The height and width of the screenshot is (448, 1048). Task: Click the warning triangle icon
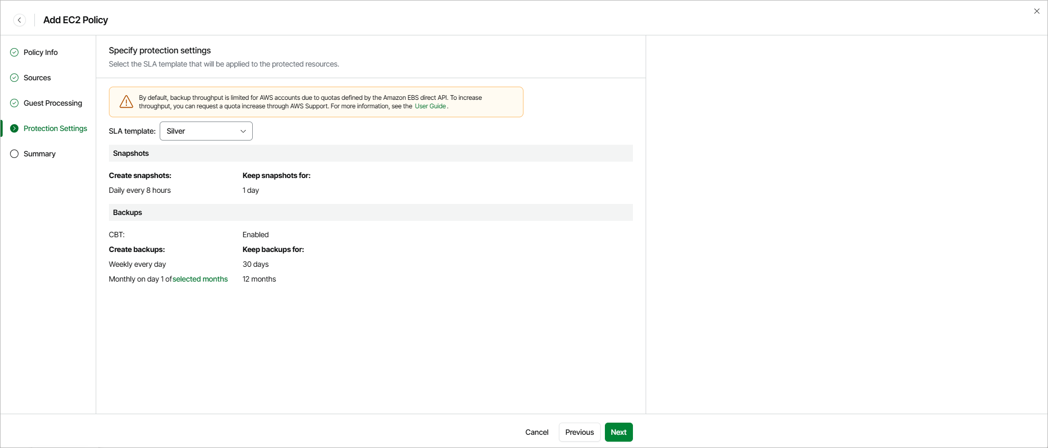point(126,101)
